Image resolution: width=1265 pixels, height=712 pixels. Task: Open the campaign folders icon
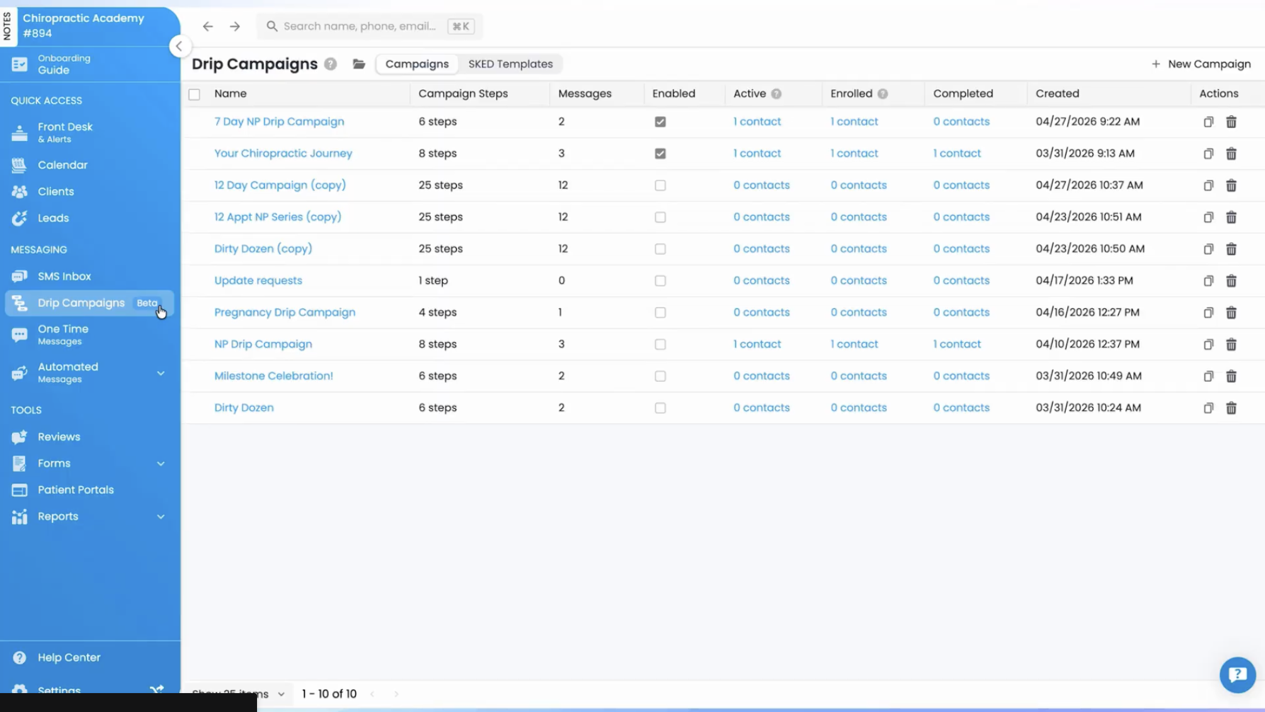tap(359, 64)
